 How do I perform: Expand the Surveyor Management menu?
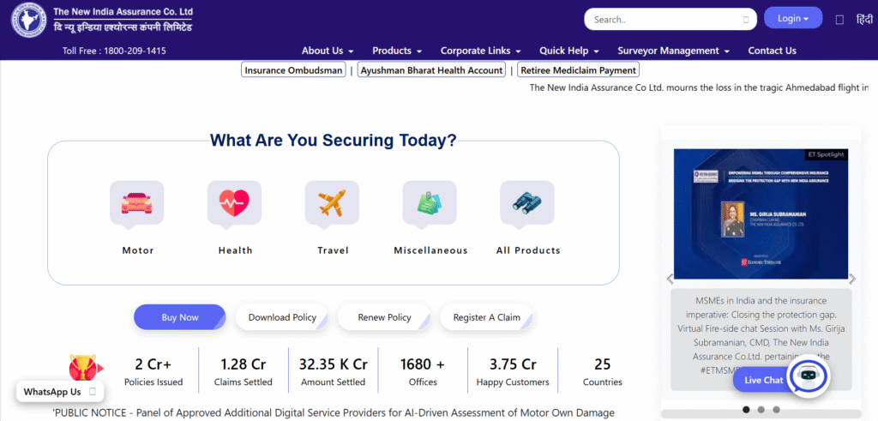(674, 51)
